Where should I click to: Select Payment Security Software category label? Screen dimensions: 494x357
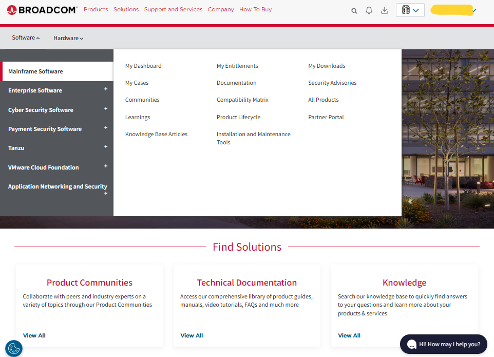click(45, 129)
